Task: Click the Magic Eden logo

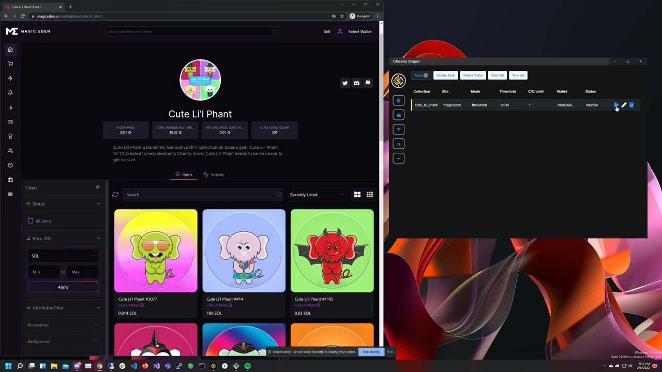Action: [28, 32]
